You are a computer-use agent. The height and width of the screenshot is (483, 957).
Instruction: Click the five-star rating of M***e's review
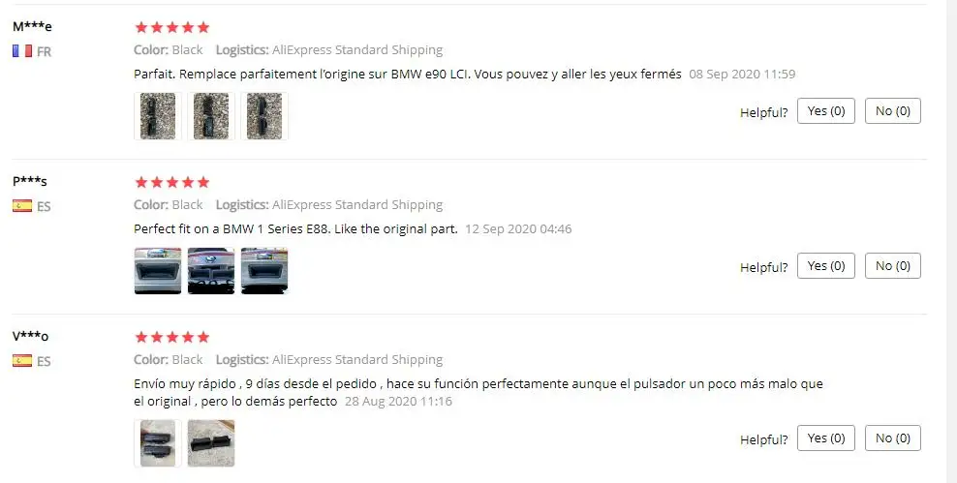click(172, 27)
